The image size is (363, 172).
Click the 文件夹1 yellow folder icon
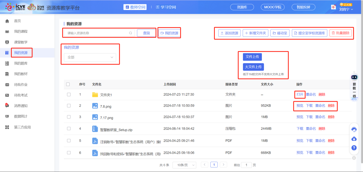coord(95,95)
